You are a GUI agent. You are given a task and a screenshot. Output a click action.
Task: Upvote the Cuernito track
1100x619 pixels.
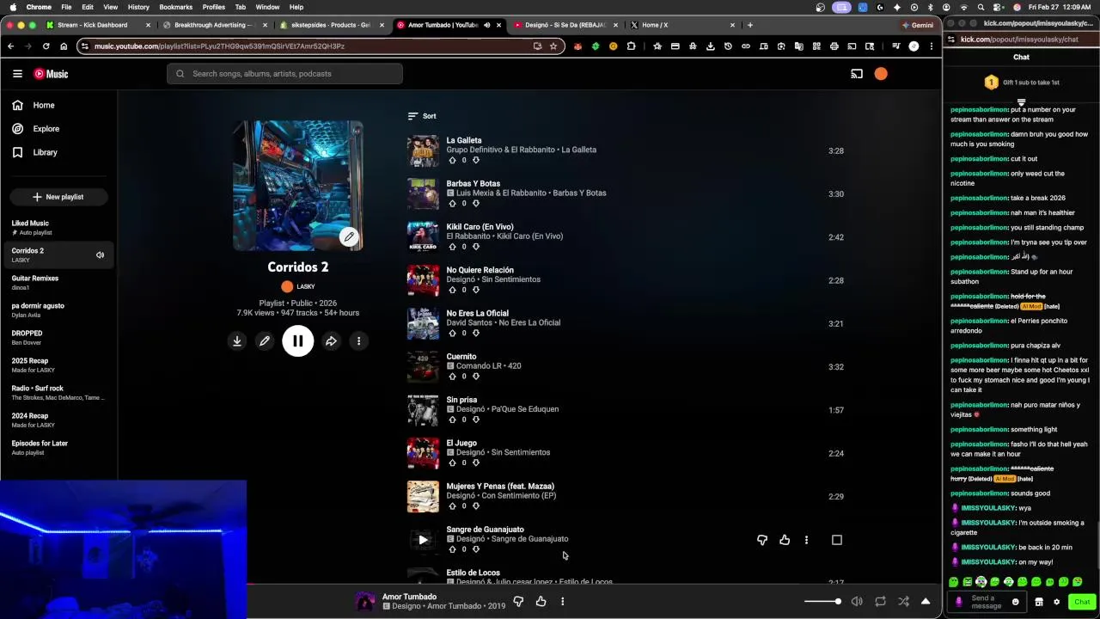coord(453,377)
